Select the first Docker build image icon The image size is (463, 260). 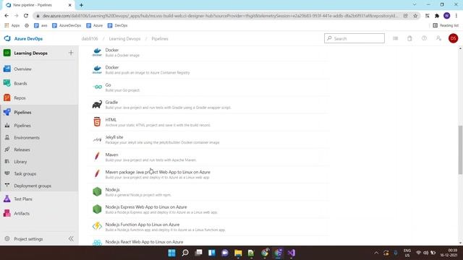(97, 53)
